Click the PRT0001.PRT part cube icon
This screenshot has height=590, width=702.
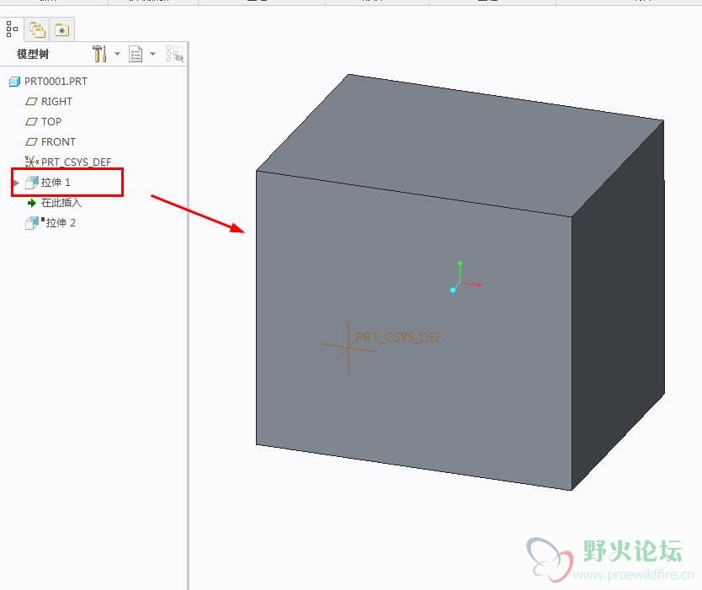click(x=15, y=82)
